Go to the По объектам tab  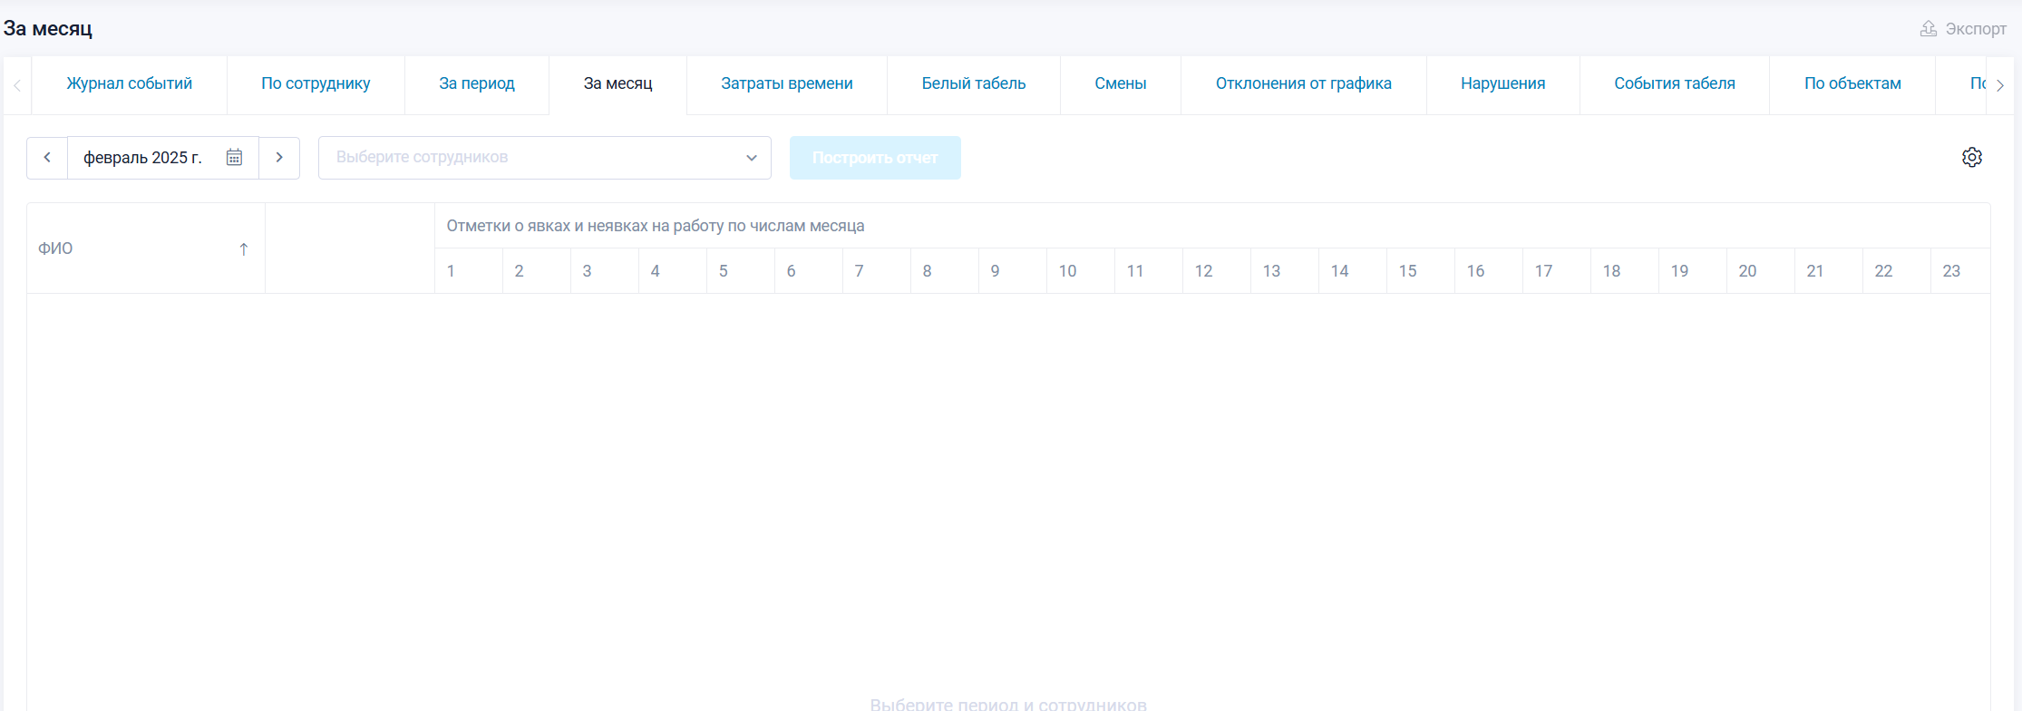pos(1852,83)
